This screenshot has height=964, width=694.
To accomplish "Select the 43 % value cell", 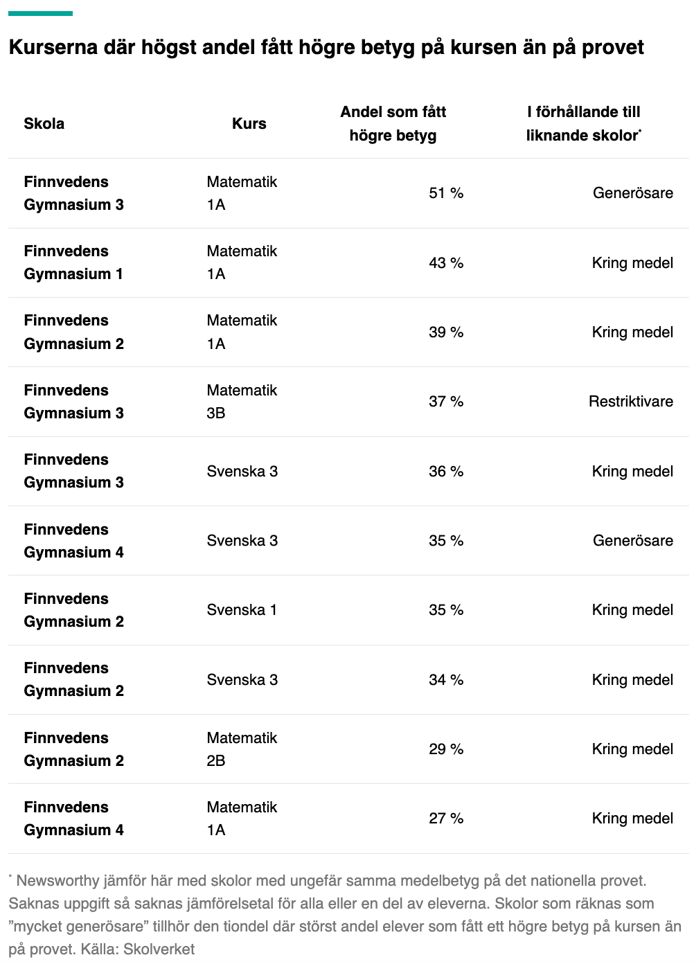I will point(446,263).
